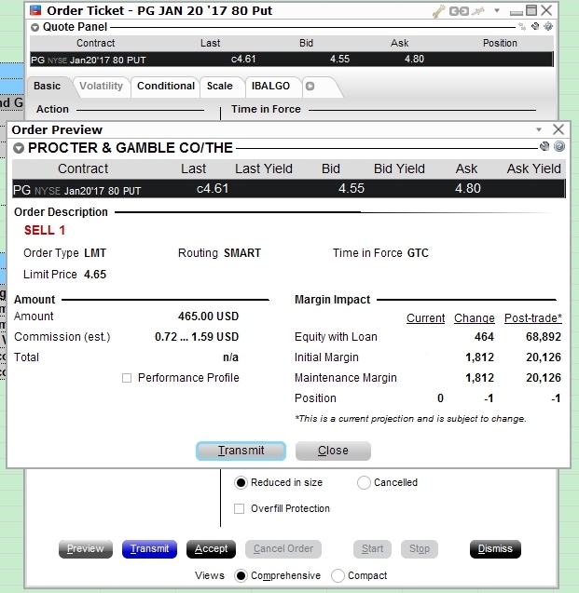Viewport: 579px width, 593px height.
Task: Click the Preview button in Order Ticket
Action: (x=86, y=549)
